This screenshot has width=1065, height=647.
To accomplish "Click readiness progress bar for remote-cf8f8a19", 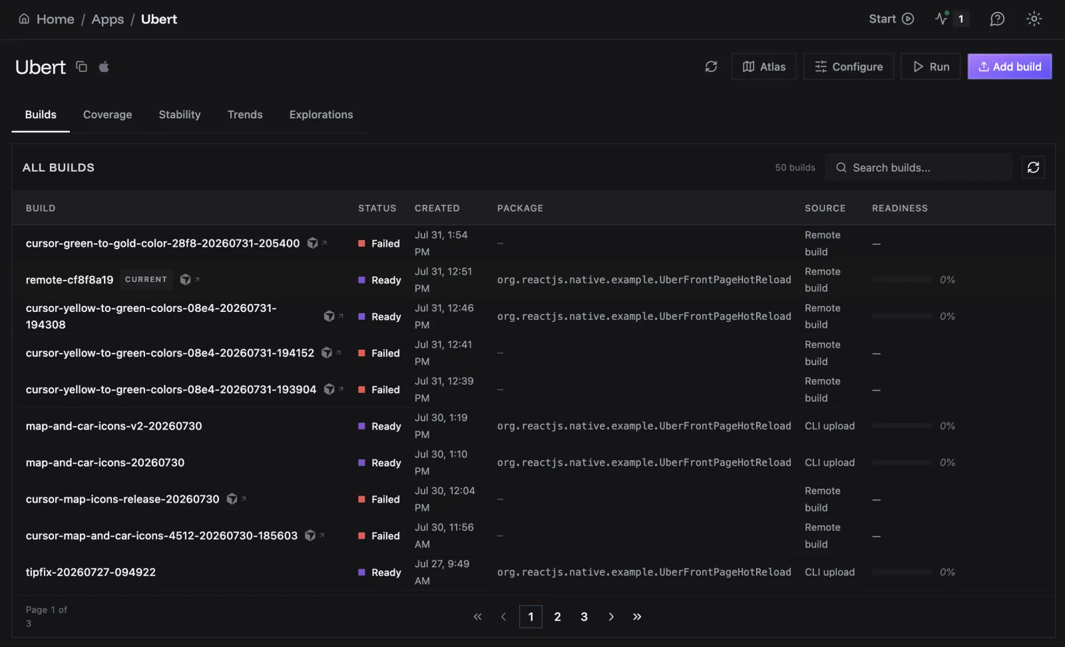I will pyautogui.click(x=902, y=280).
